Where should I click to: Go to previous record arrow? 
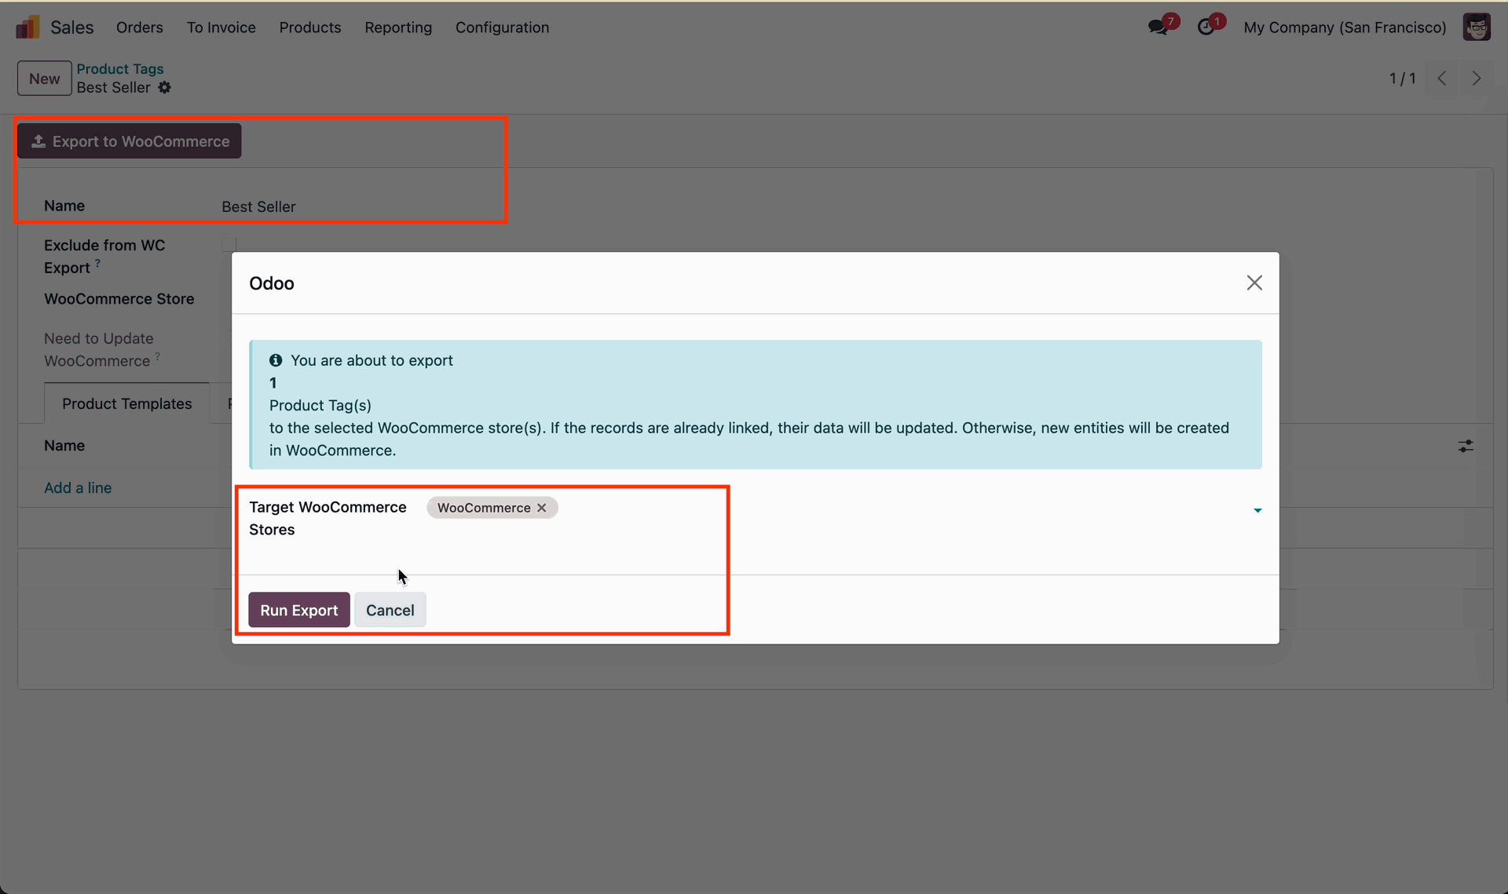[x=1442, y=78]
